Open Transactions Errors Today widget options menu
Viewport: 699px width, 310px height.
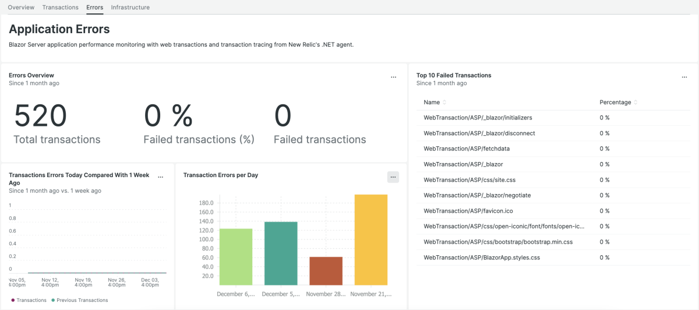[161, 177]
